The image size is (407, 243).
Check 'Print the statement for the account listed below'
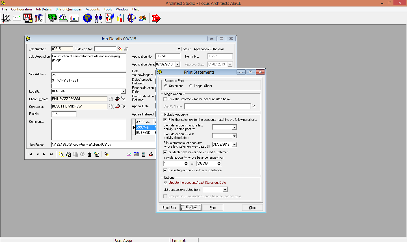click(x=165, y=99)
